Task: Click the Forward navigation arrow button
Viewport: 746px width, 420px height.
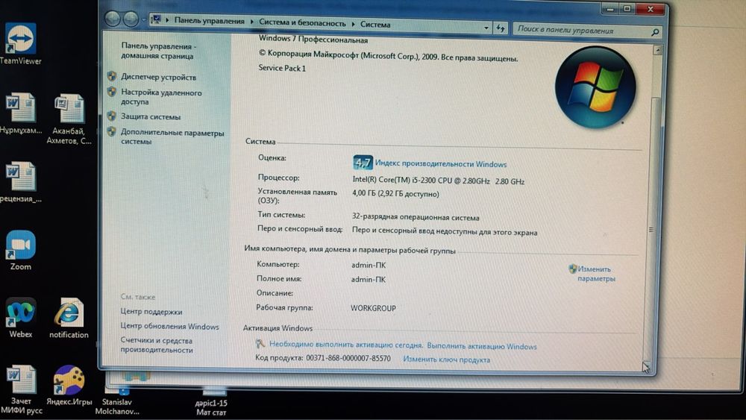Action: coord(131,19)
